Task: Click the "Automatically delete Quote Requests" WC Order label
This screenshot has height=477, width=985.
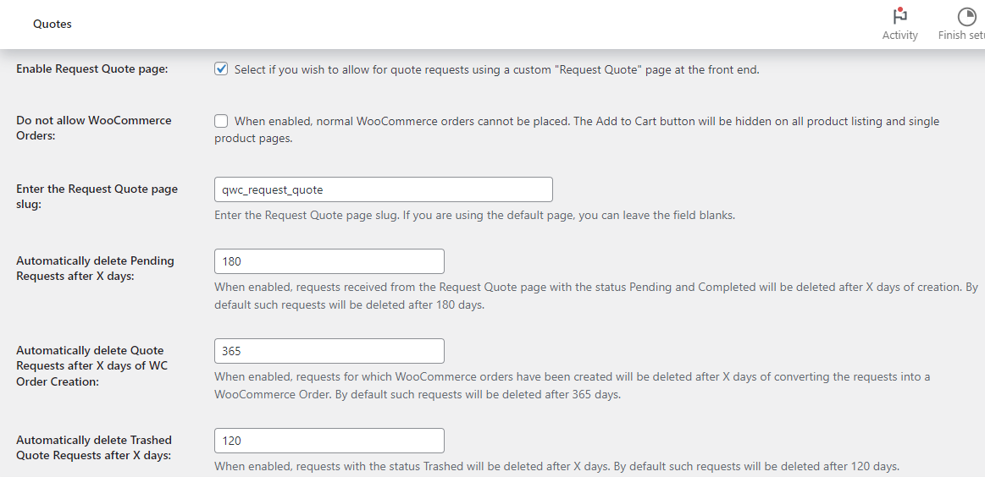Action: coord(90,365)
